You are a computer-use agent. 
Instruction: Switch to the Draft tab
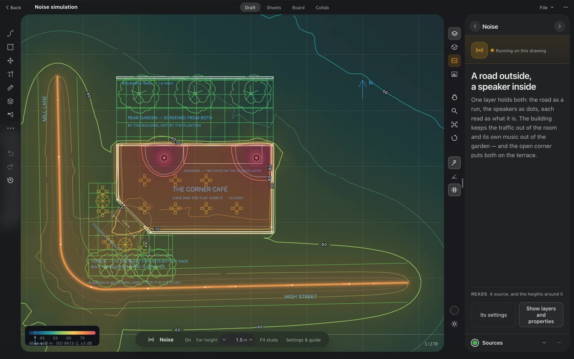(250, 7)
